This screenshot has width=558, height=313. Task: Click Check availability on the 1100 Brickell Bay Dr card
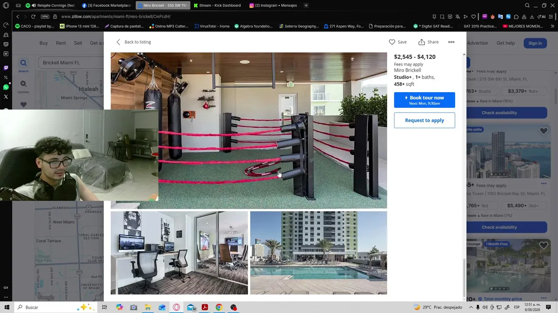pyautogui.click(x=500, y=227)
